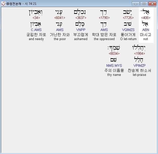This screenshot has height=154, width=158.
Task: Click Hebrew root word above VQIMZS
Action: click(128, 24)
